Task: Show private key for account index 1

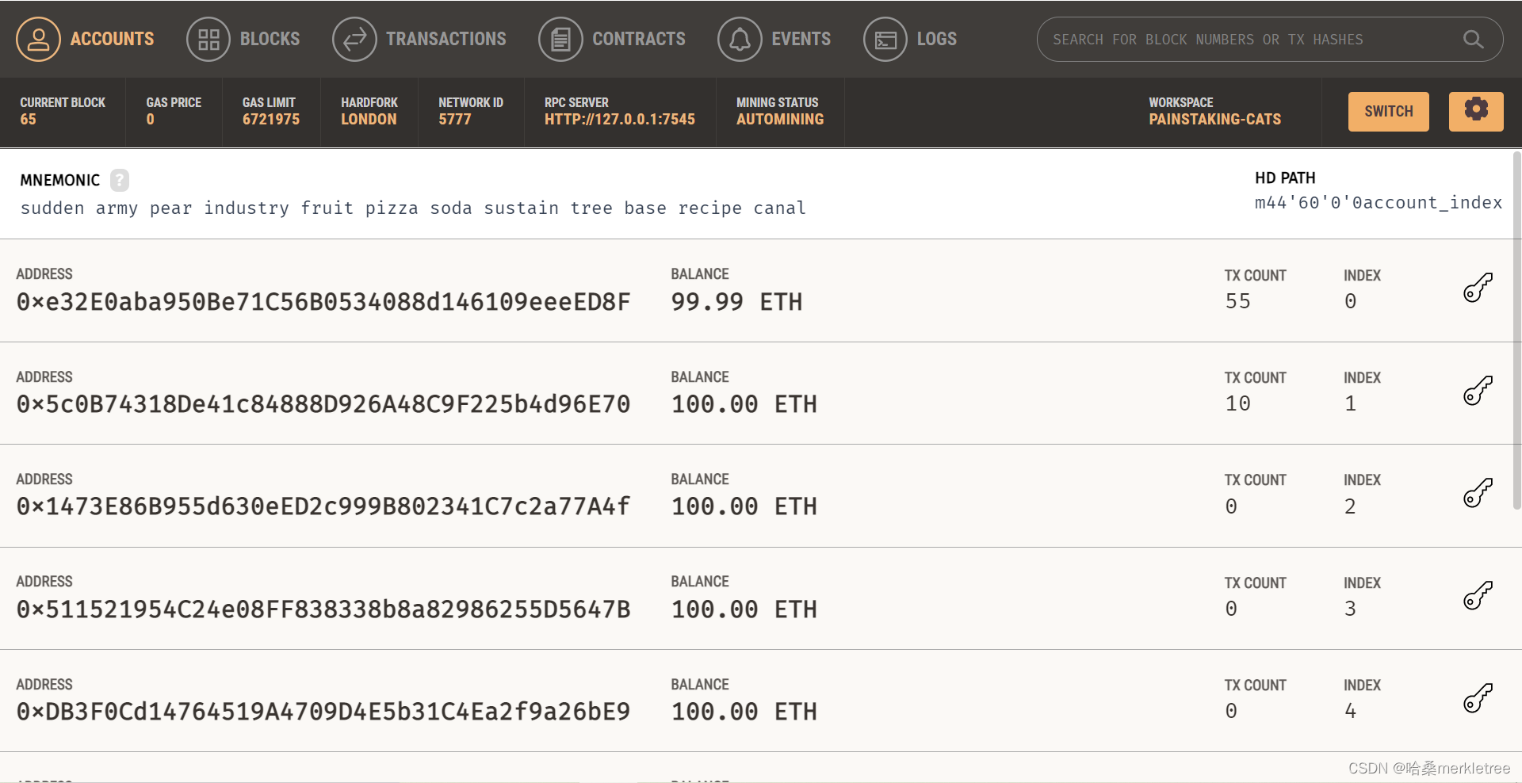Action: coord(1478,391)
